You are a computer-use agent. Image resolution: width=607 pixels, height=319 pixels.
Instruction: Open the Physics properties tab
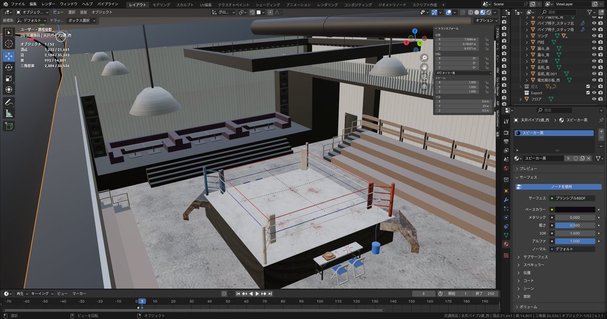click(x=506, y=217)
